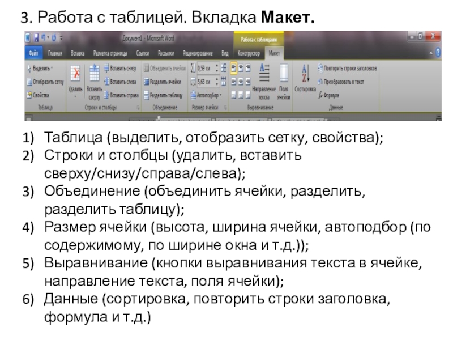Save document via quick access Save icon
This screenshot has height=340, width=453.
[x=36, y=38]
